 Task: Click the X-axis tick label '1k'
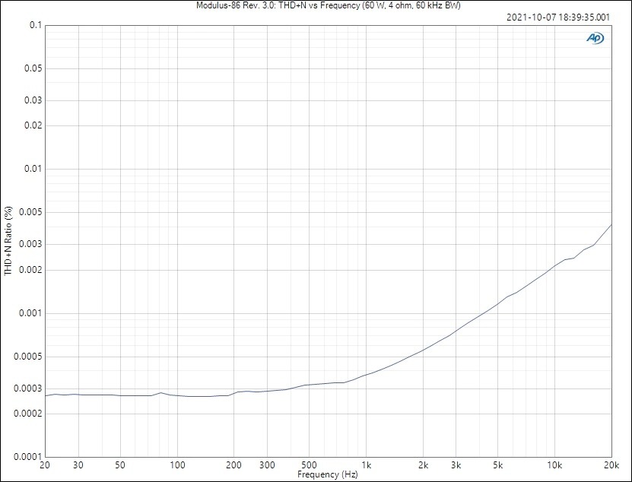coord(366,465)
